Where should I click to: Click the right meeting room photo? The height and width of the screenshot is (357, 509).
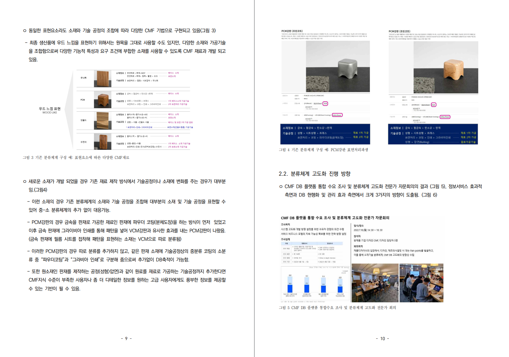coord(421,283)
